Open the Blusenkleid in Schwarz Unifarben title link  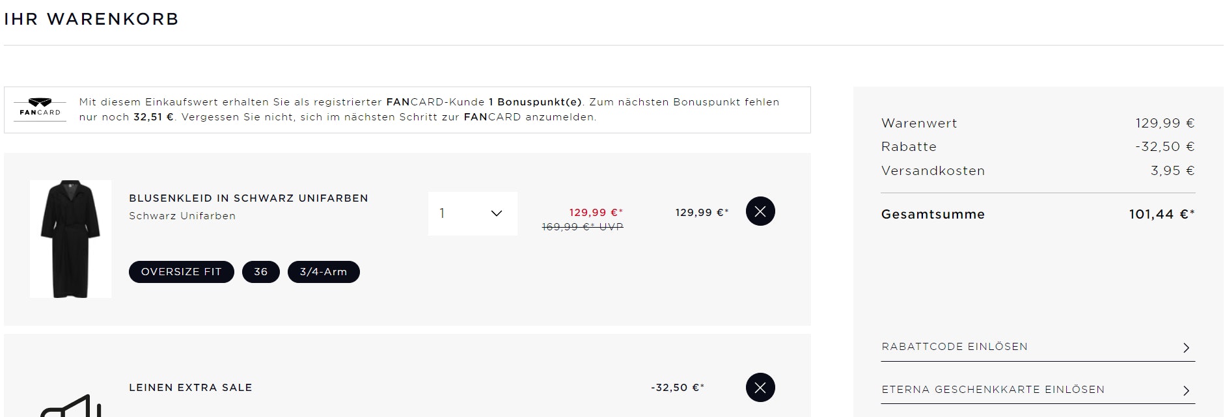[248, 198]
